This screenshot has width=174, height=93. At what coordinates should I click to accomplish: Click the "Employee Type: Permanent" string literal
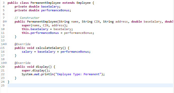(x=78, y=74)
